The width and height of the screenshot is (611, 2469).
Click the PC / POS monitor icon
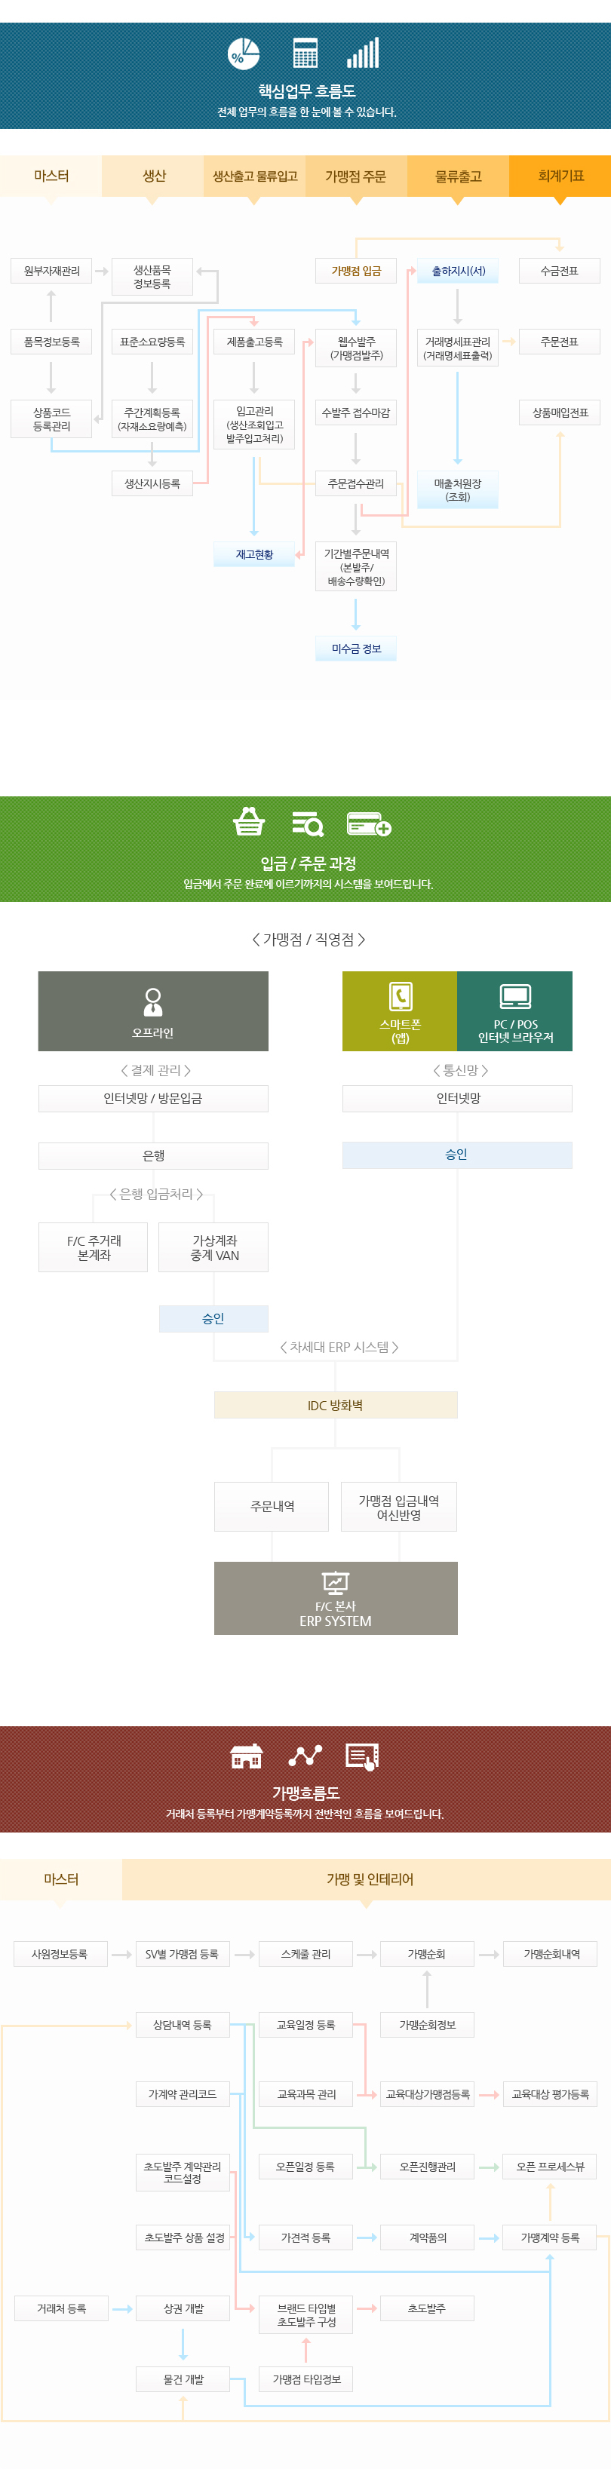515,997
